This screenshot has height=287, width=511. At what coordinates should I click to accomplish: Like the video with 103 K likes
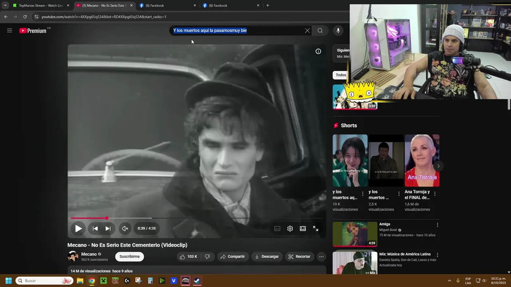[188, 257]
